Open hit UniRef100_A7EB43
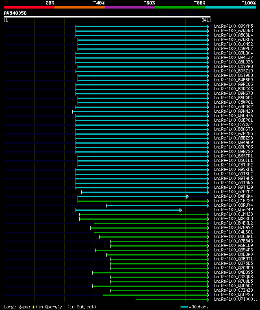 point(233,241)
